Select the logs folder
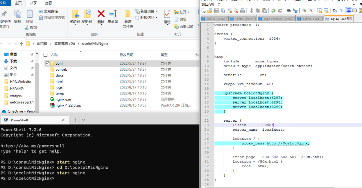This screenshot has height=188, width=362. pyautogui.click(x=59, y=87)
